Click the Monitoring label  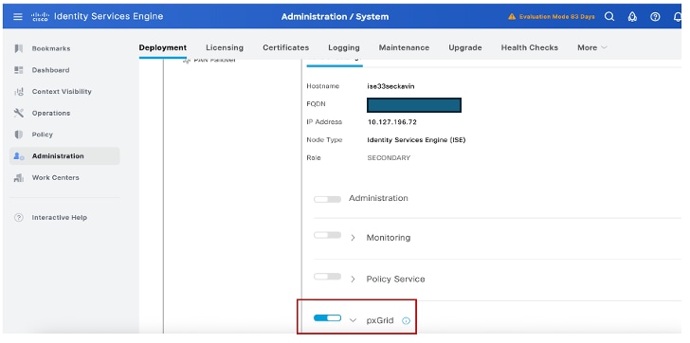[x=389, y=238]
